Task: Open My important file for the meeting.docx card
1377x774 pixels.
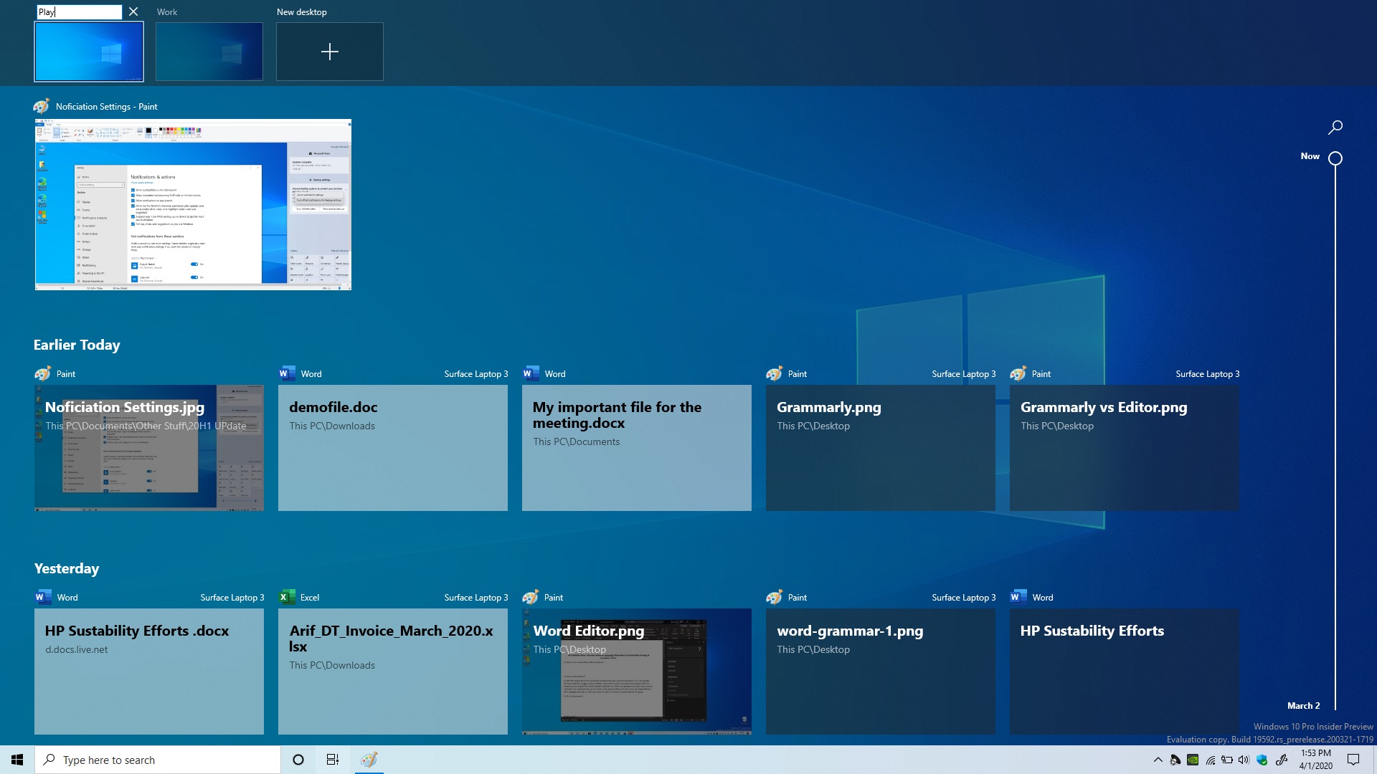Action: [637, 448]
